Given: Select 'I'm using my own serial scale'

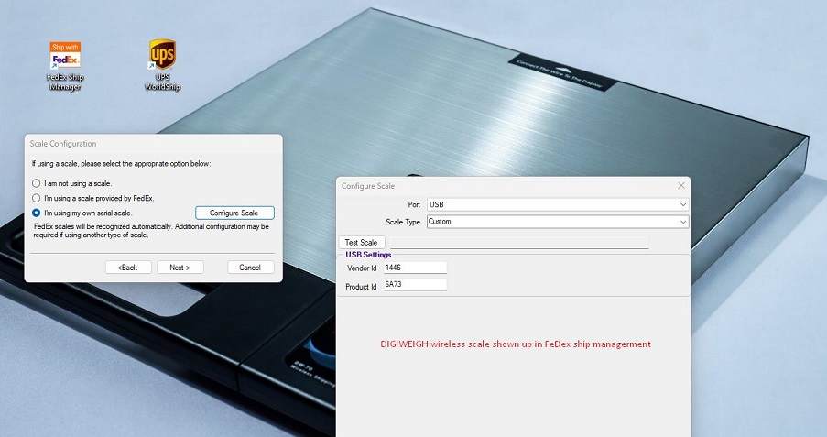Looking at the screenshot, I should point(37,213).
